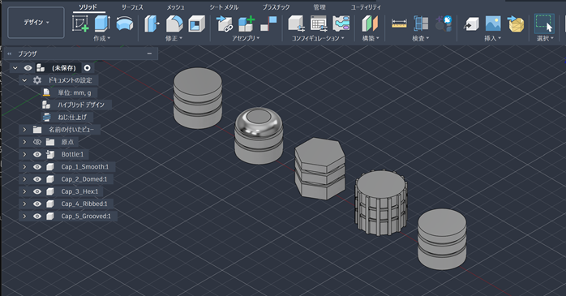Select the Press Pull tool
This screenshot has width=566, height=296.
coord(152,24)
